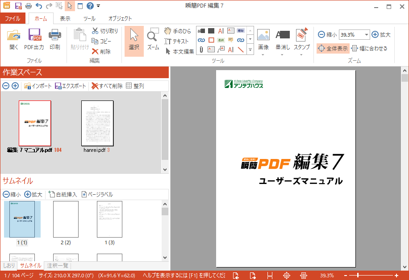Switch to the 表示 ribbon tab
Viewport: 409px width, 280px height.
[65, 18]
